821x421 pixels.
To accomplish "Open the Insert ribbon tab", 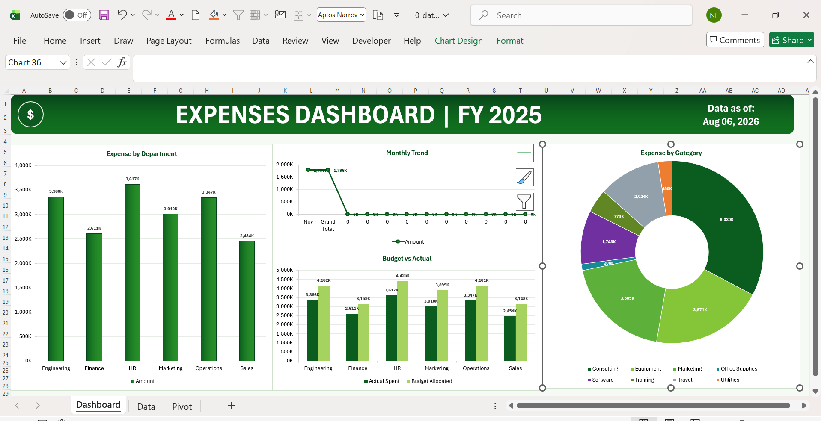I will coord(90,41).
